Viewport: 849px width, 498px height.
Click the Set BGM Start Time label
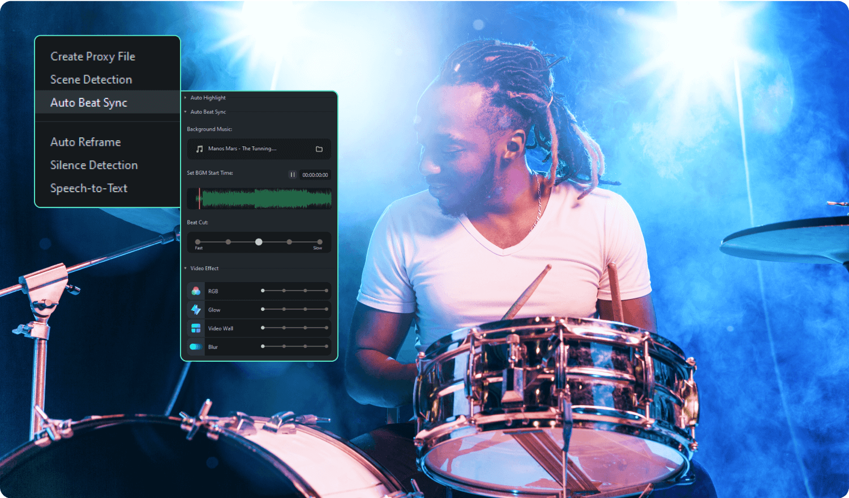(x=210, y=173)
